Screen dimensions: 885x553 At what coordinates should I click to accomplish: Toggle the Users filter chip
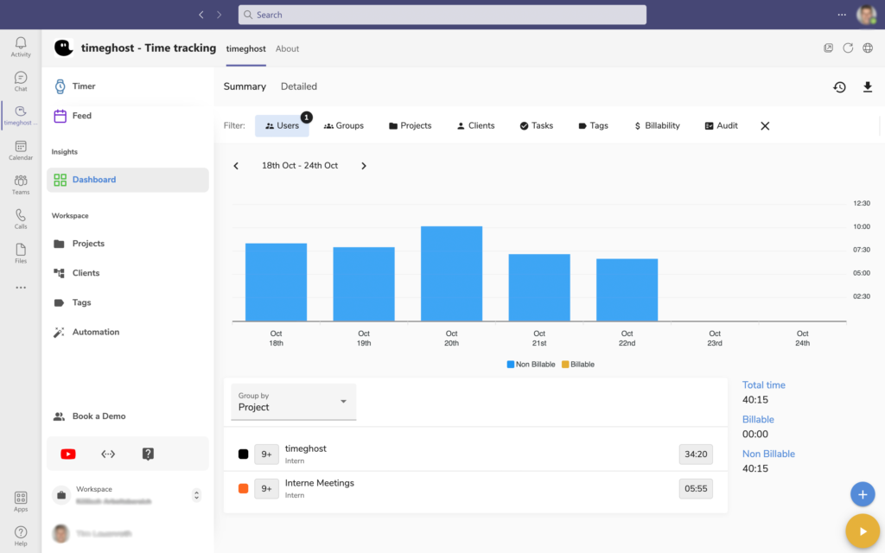pos(282,126)
